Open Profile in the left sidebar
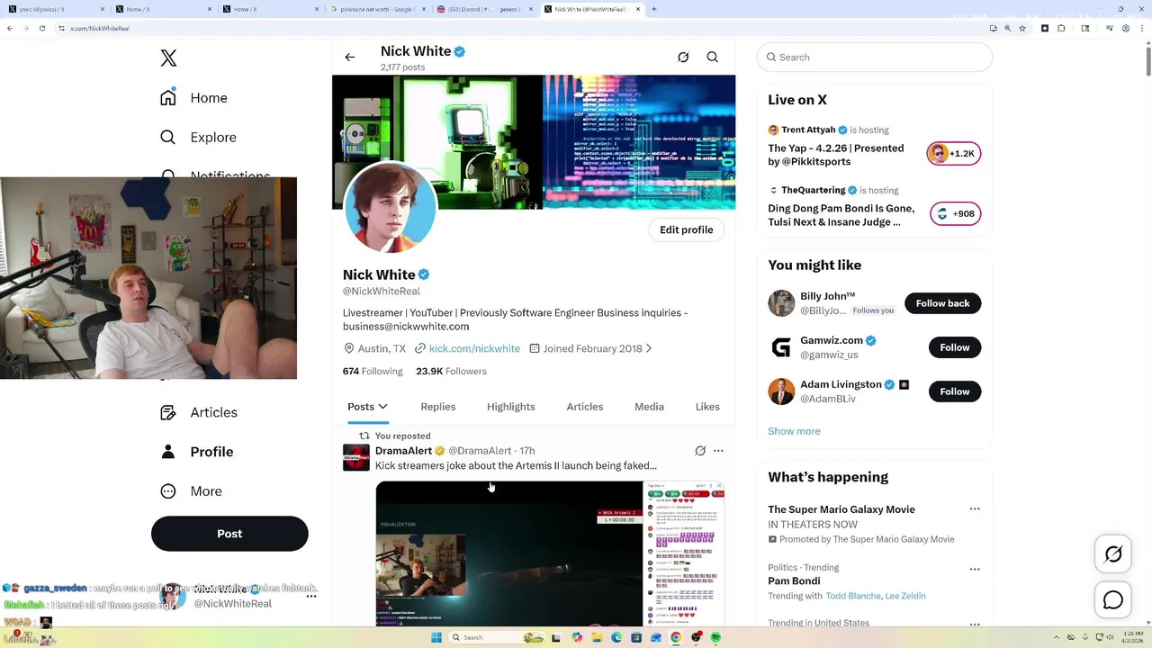Image resolution: width=1152 pixels, height=648 pixels. (x=196, y=452)
